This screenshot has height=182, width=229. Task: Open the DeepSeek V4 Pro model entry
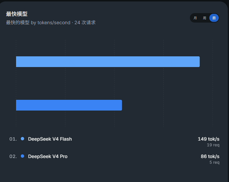coord(48,157)
